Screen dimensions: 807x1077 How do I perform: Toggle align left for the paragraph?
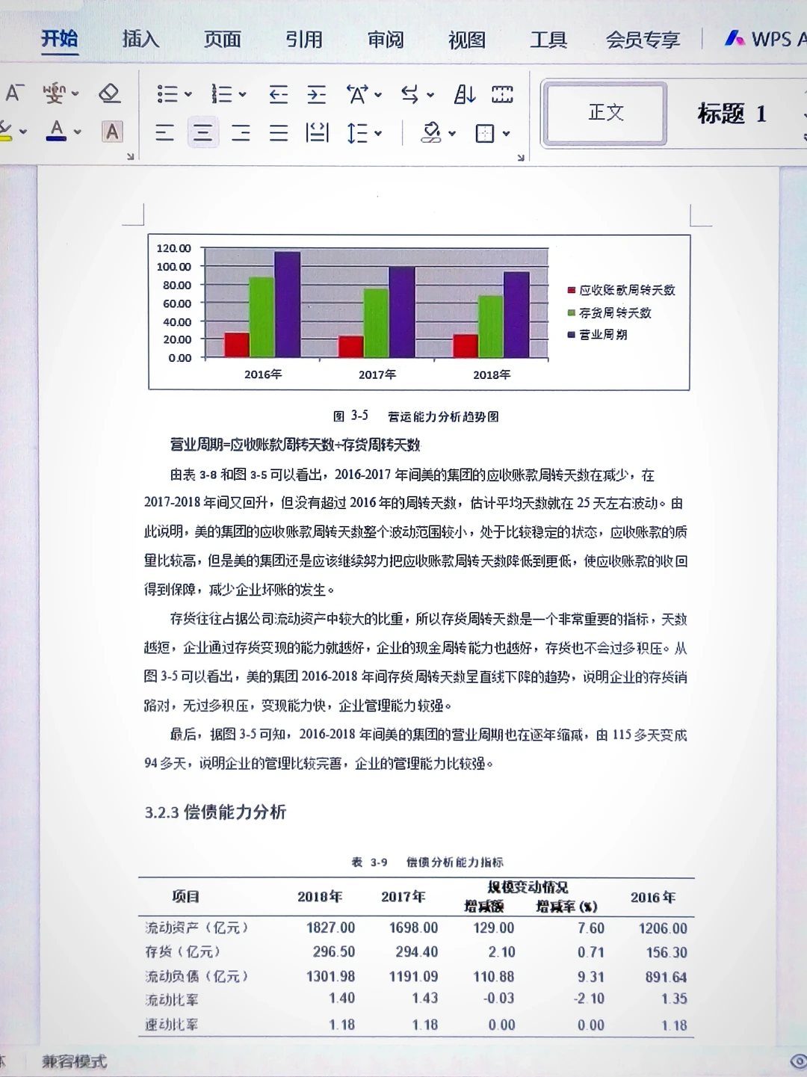(x=164, y=133)
